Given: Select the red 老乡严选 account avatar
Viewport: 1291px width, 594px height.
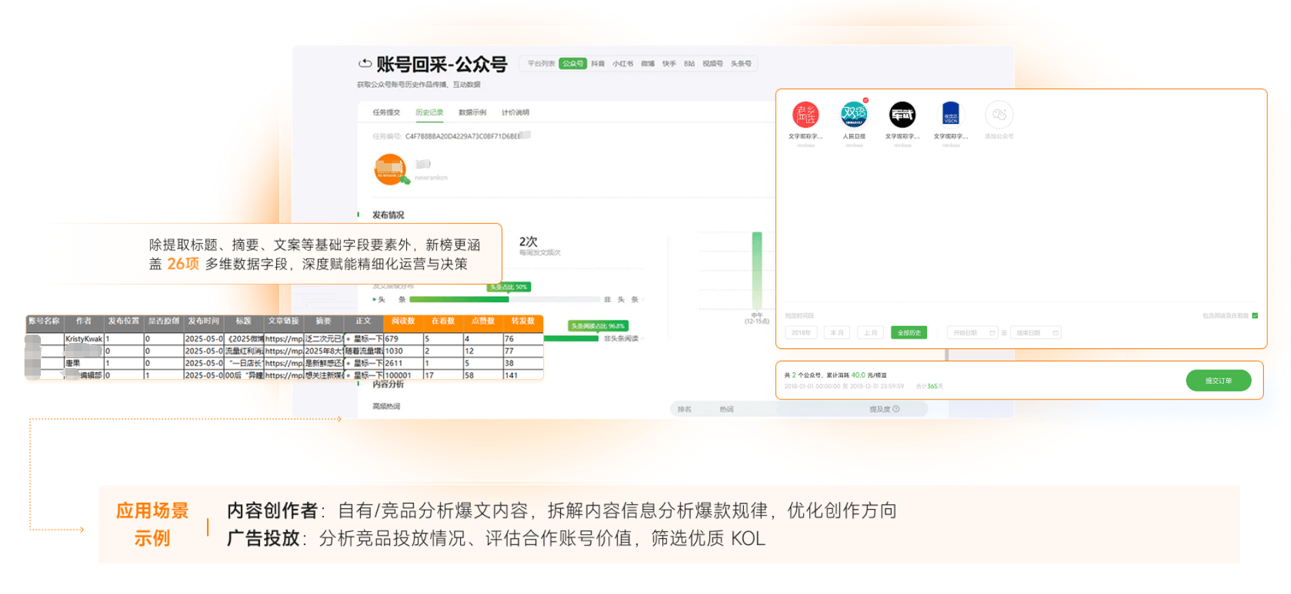Looking at the screenshot, I should (805, 115).
